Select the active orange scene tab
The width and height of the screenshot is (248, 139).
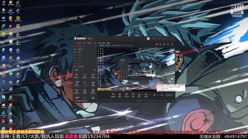[x=79, y=43]
